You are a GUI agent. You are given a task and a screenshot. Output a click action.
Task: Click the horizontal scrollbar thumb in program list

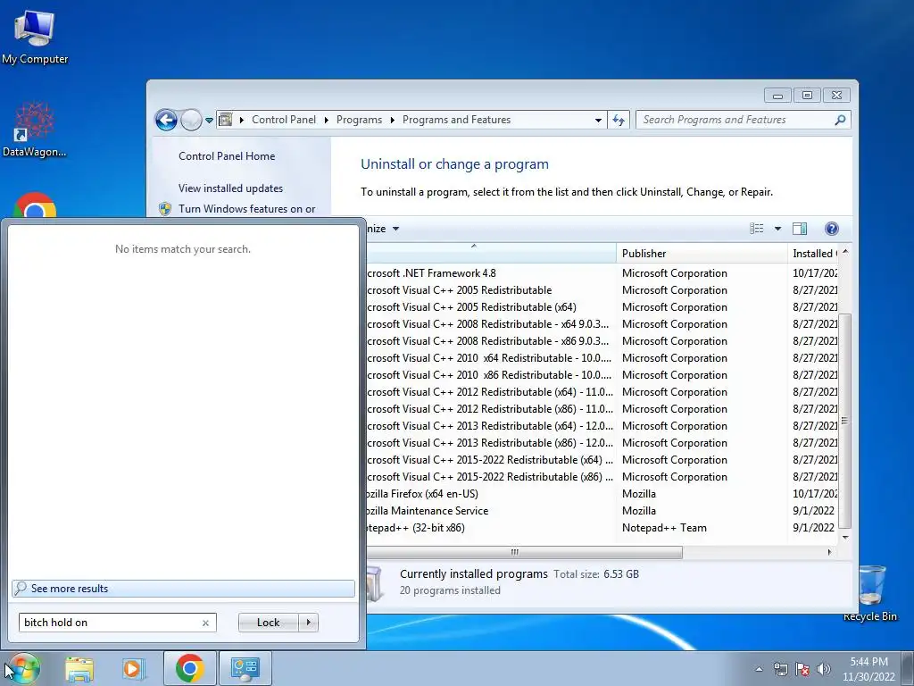(524, 552)
